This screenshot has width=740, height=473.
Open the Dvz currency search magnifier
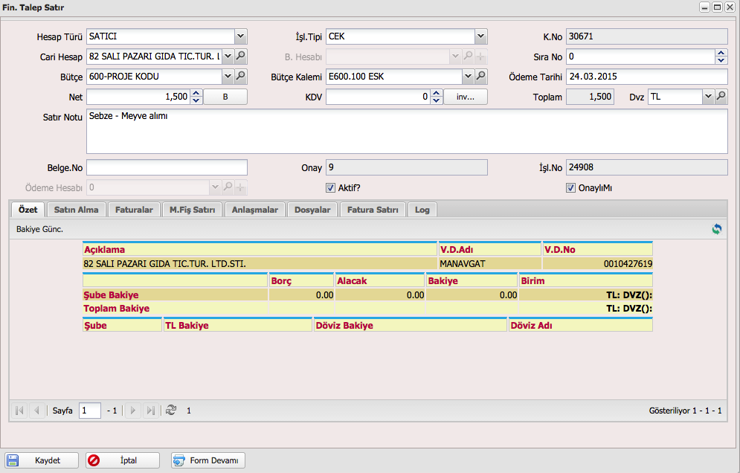721,96
